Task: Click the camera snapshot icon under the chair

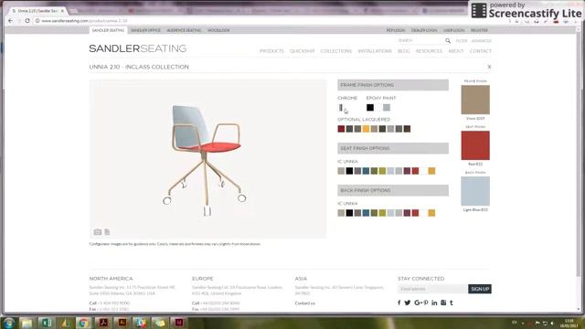Action: pyautogui.click(x=98, y=232)
